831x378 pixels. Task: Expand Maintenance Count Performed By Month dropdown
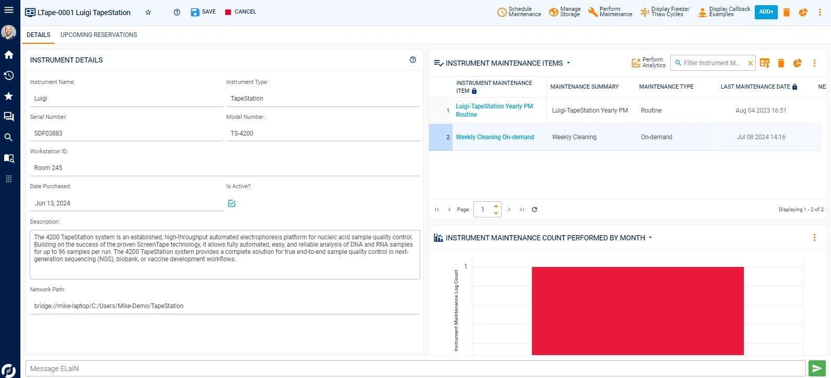click(650, 238)
